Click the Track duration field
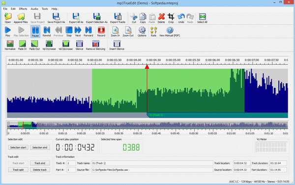295x185 pixels. click(x=278, y=163)
